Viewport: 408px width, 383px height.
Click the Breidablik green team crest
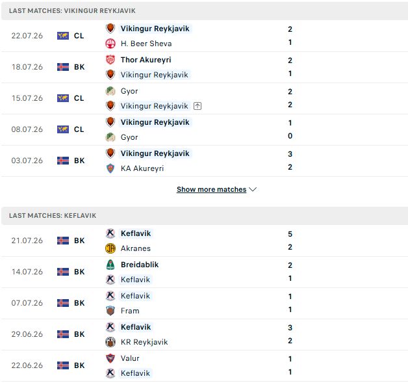(110, 265)
